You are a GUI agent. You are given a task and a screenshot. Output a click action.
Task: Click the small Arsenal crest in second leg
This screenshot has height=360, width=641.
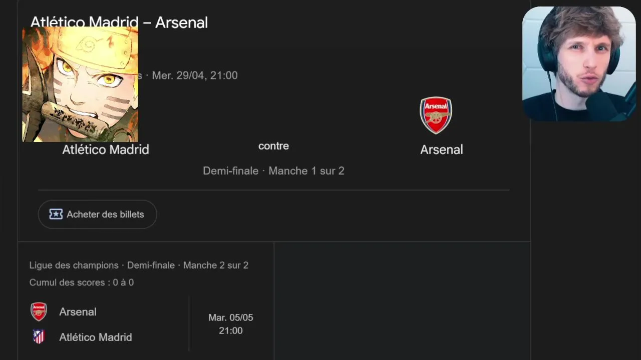coord(39,311)
